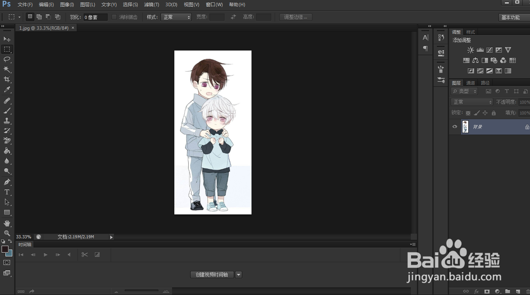
Task: Choose Add to Selection mode
Action: 39,17
